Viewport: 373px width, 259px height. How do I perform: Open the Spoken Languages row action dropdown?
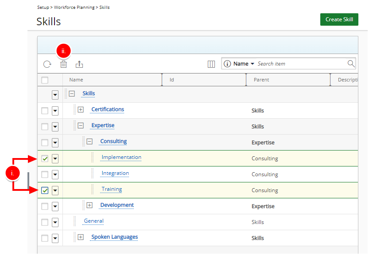(x=55, y=238)
